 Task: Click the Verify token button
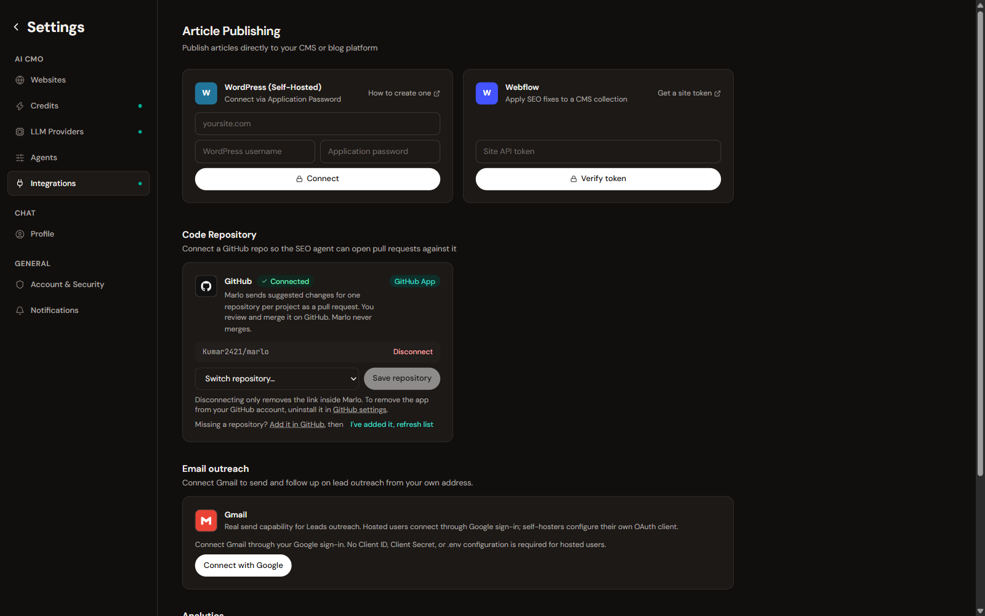(598, 179)
